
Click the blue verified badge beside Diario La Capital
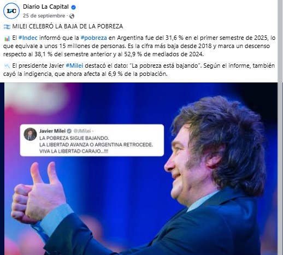(x=73, y=7)
